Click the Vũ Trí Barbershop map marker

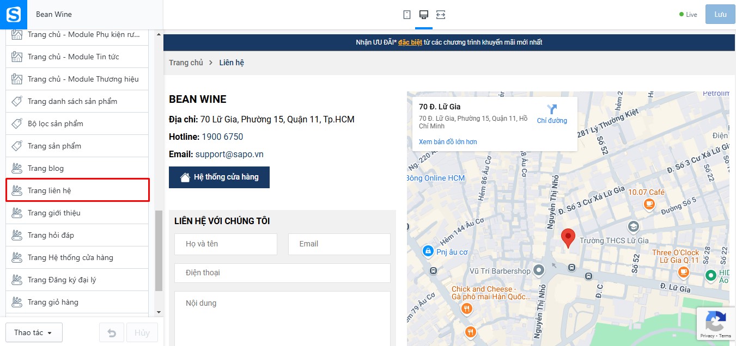tap(539, 270)
